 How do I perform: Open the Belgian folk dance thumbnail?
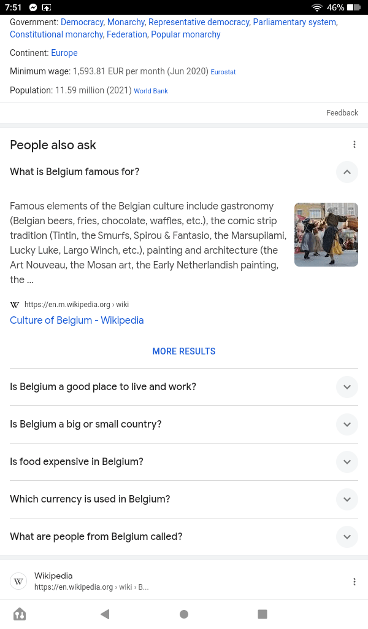(326, 235)
